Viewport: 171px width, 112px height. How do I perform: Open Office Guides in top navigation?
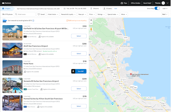pyautogui.click(x=135, y=3)
